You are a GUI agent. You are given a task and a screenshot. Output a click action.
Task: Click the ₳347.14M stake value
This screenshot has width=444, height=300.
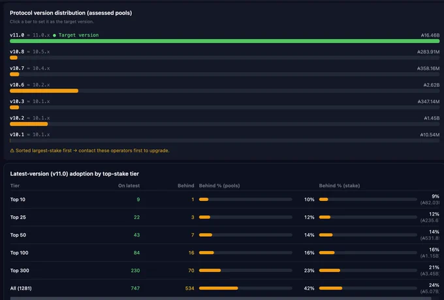coord(429,102)
